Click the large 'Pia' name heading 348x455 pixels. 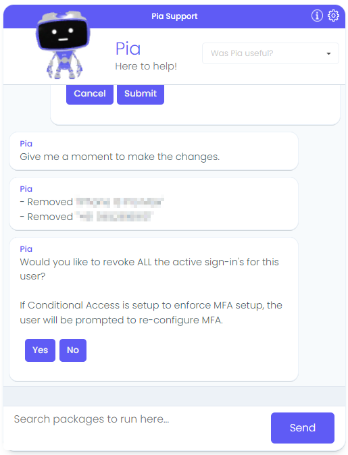point(128,49)
